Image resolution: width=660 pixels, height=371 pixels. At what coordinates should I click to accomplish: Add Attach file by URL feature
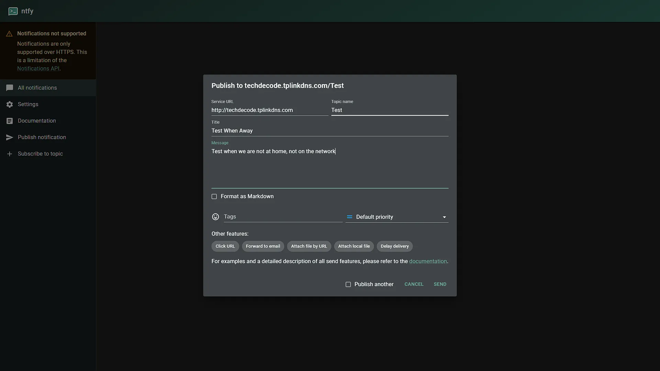pyautogui.click(x=309, y=246)
